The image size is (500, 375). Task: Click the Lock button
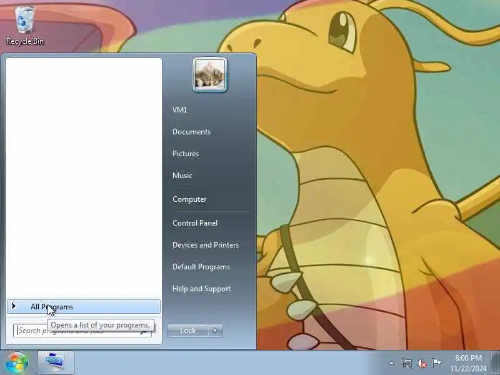click(x=188, y=331)
